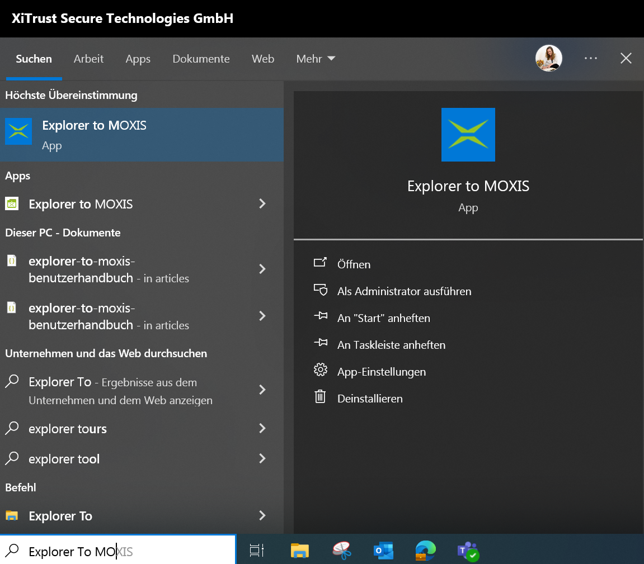
Task: Switch to the Apps filter tab
Action: (138, 59)
